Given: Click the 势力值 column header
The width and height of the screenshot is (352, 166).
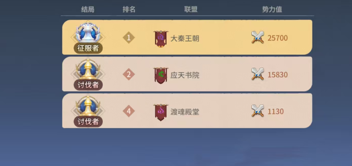Looking at the screenshot, I should tap(272, 9).
